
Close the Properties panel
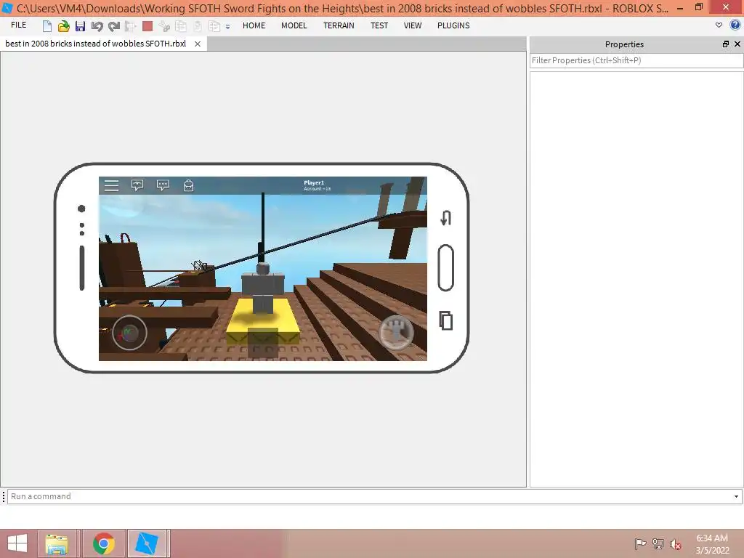pyautogui.click(x=737, y=44)
